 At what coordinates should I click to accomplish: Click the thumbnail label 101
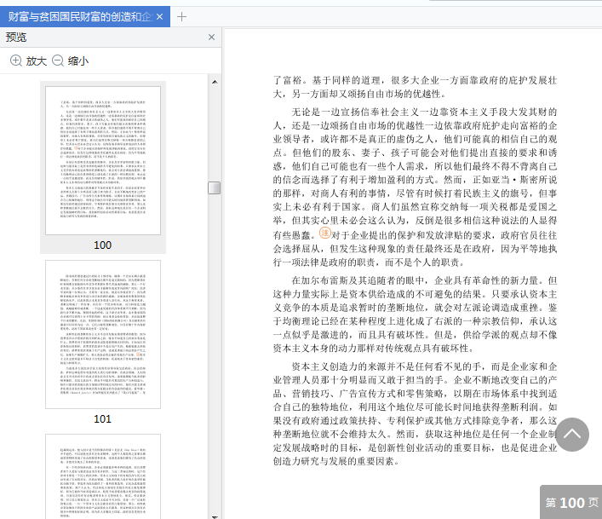tap(102, 419)
